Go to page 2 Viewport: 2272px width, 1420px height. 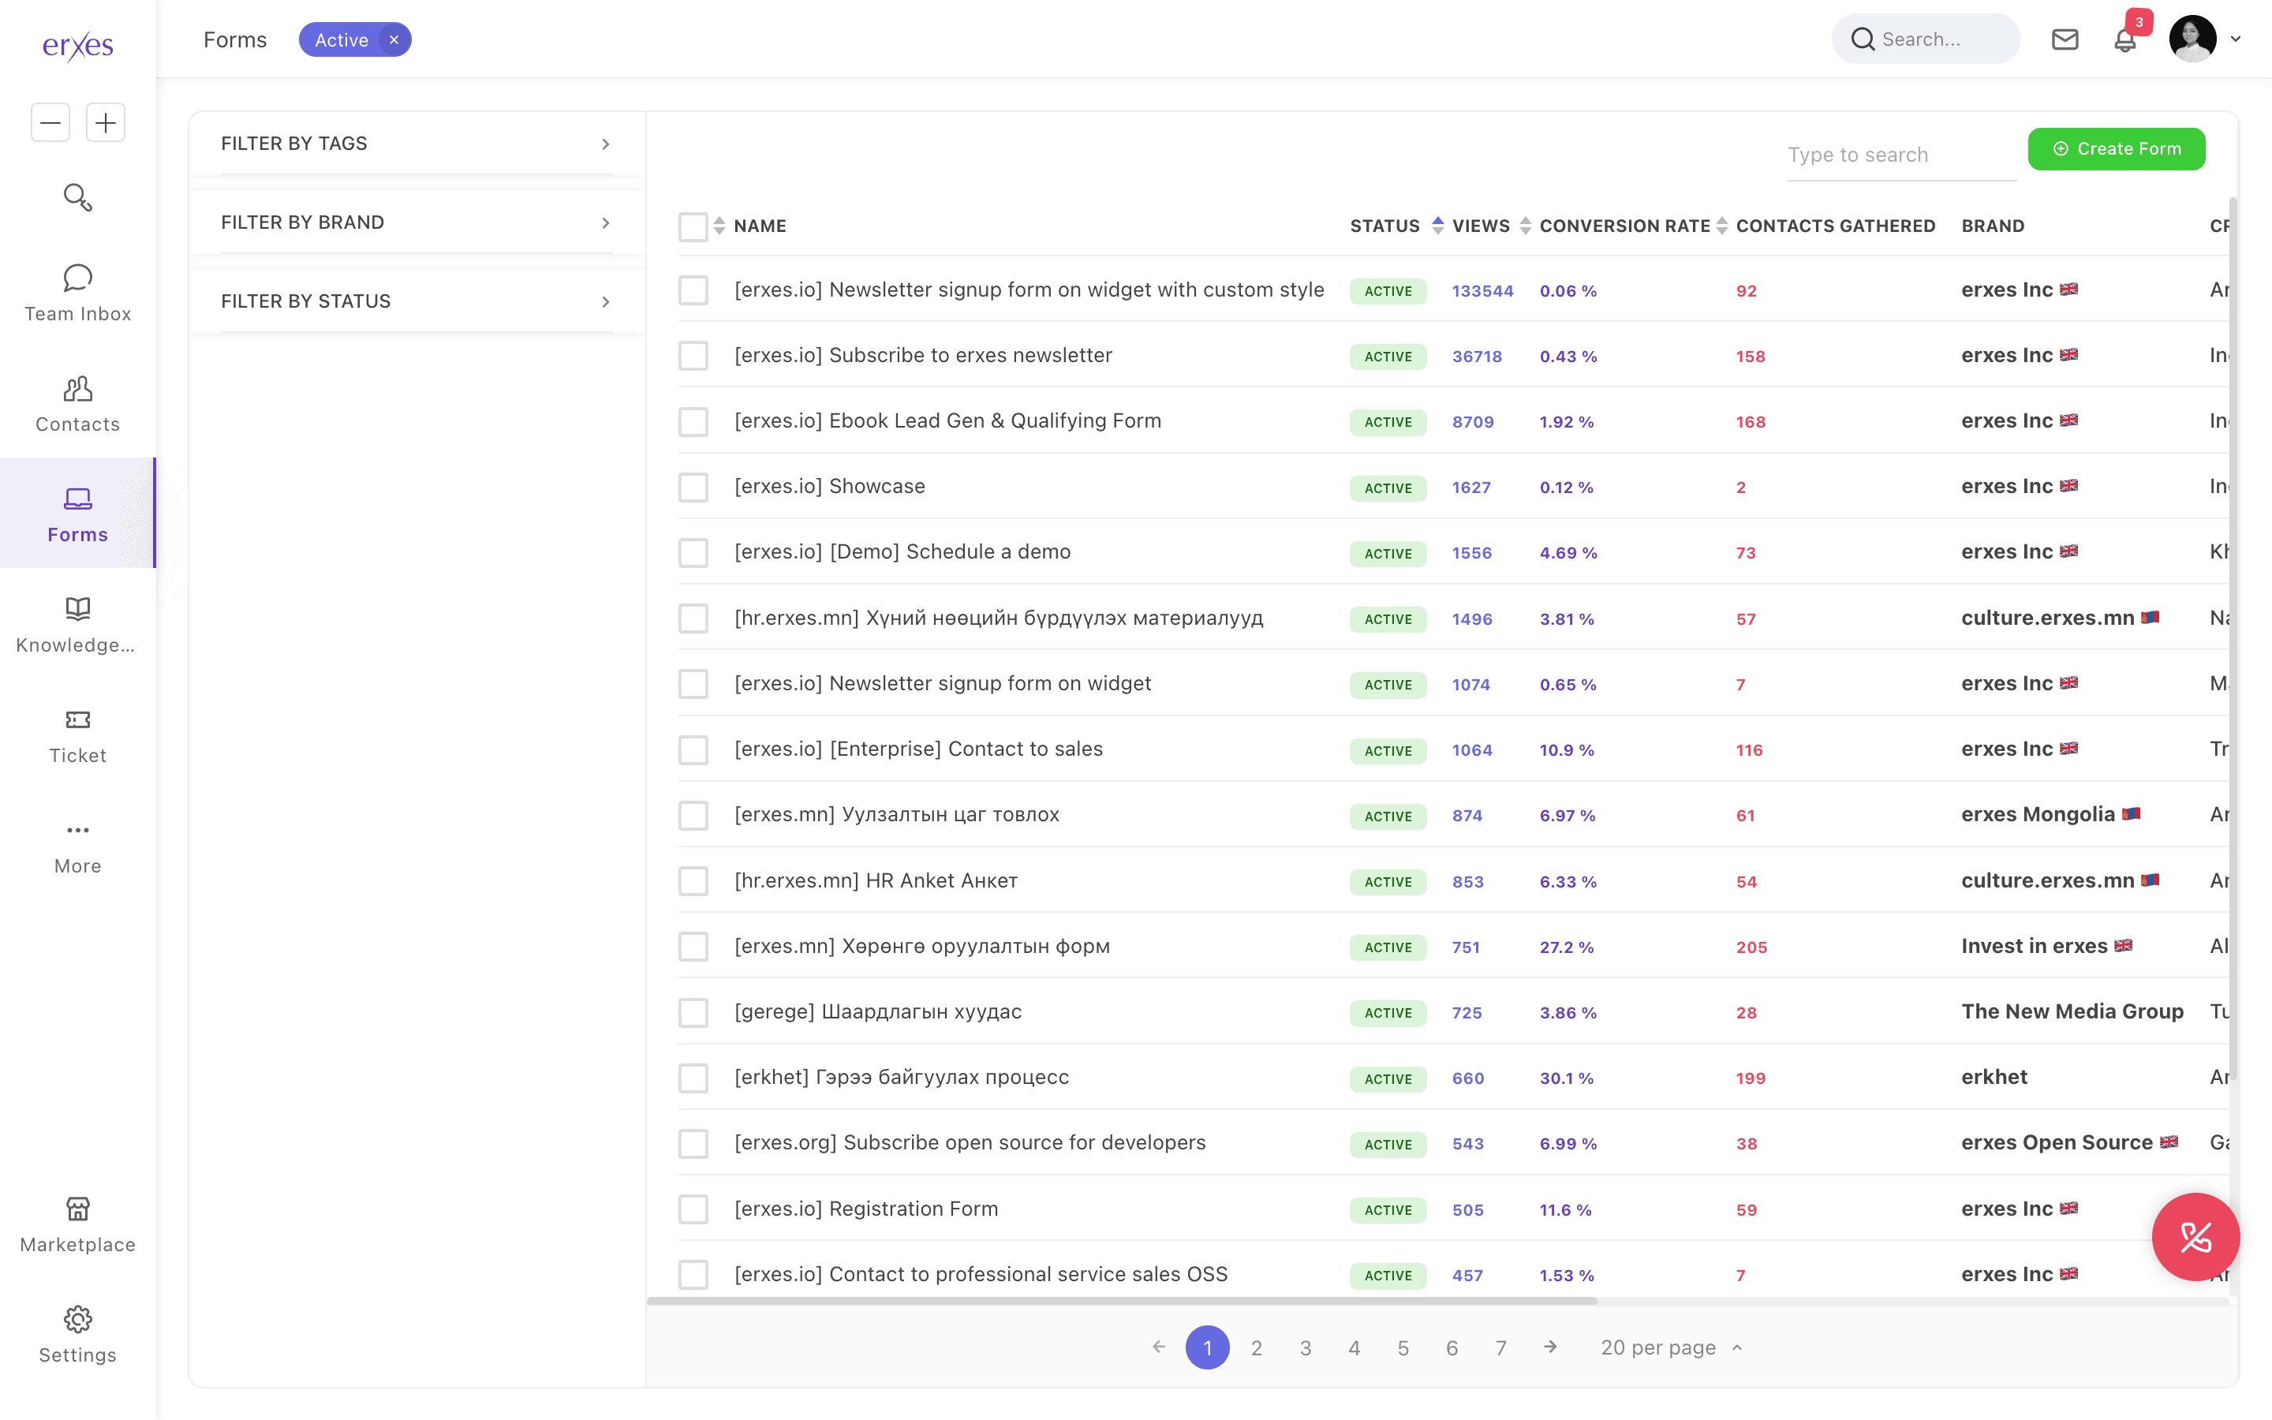tap(1256, 1347)
